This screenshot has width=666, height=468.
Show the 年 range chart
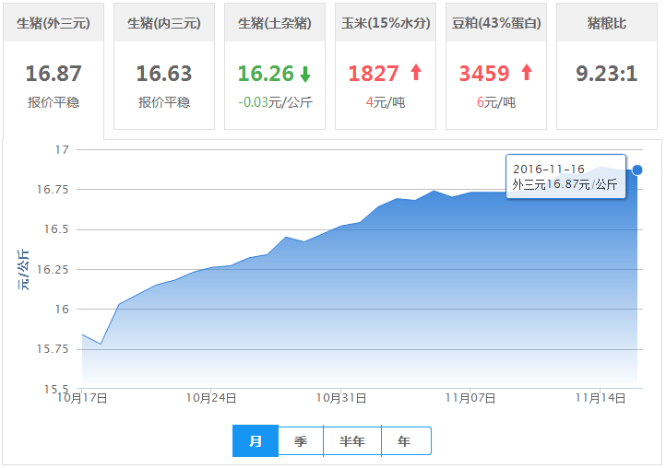[x=405, y=441]
